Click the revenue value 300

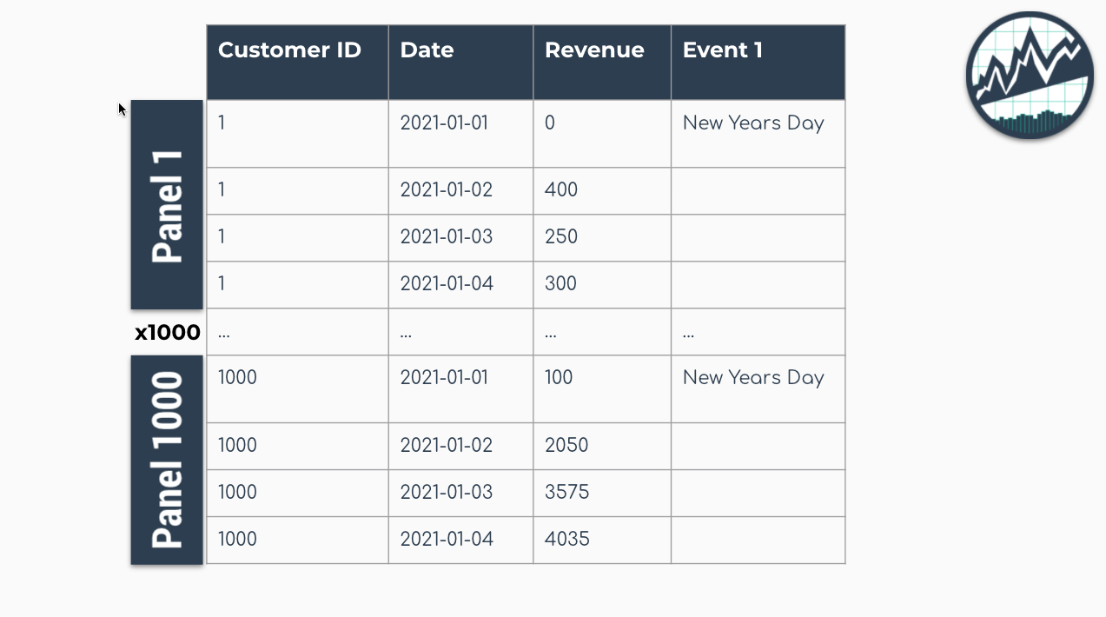pos(561,284)
